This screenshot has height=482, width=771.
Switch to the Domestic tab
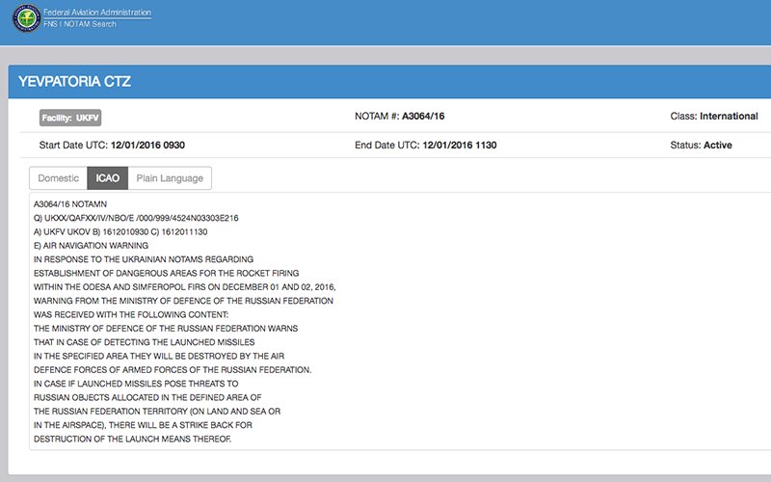tap(58, 178)
